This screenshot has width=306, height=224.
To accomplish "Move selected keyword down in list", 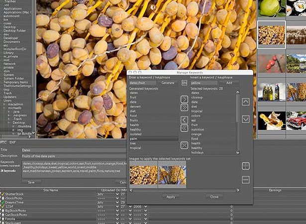I will 245,119.
